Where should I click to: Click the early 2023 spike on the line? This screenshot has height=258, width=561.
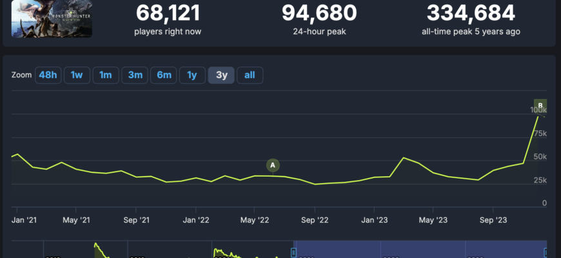(x=404, y=157)
